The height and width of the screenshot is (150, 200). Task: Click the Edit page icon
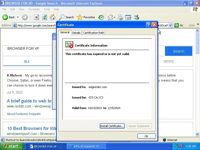click(x=128, y=17)
